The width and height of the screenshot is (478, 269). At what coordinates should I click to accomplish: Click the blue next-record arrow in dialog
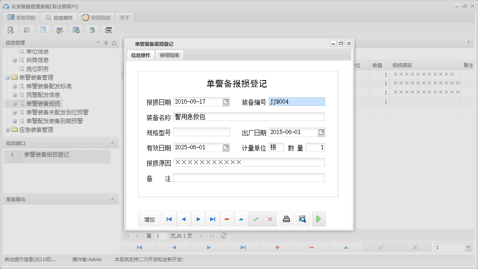(198, 219)
